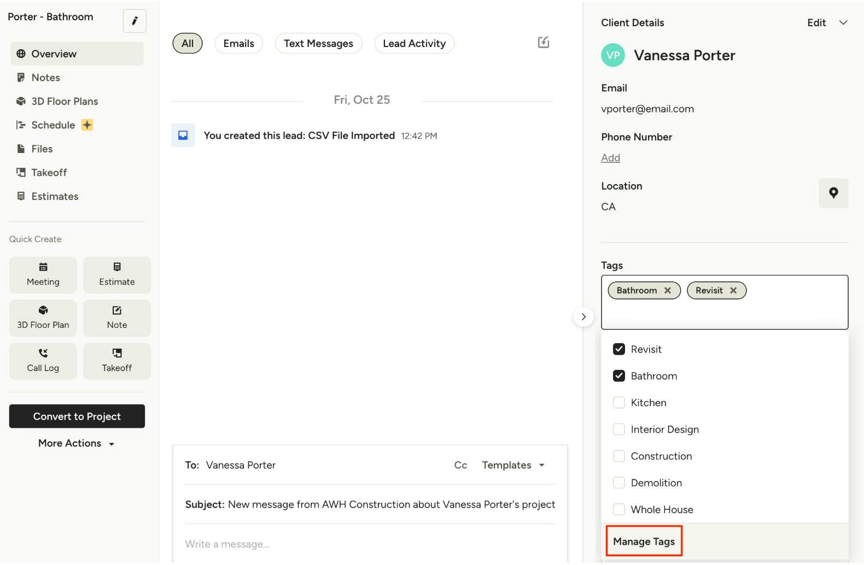Open Estimates in the sidebar
This screenshot has width=864, height=565.
point(55,196)
